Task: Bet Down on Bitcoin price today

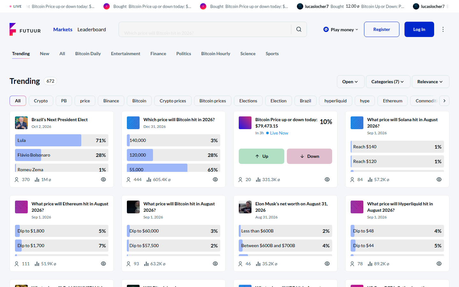Action: click(x=310, y=156)
